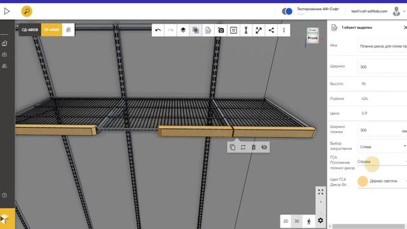Copy the selected object via popup
The image size is (407, 229).
point(233,147)
